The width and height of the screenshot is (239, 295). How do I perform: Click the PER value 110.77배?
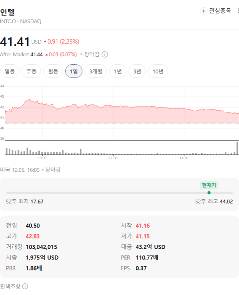147,257
